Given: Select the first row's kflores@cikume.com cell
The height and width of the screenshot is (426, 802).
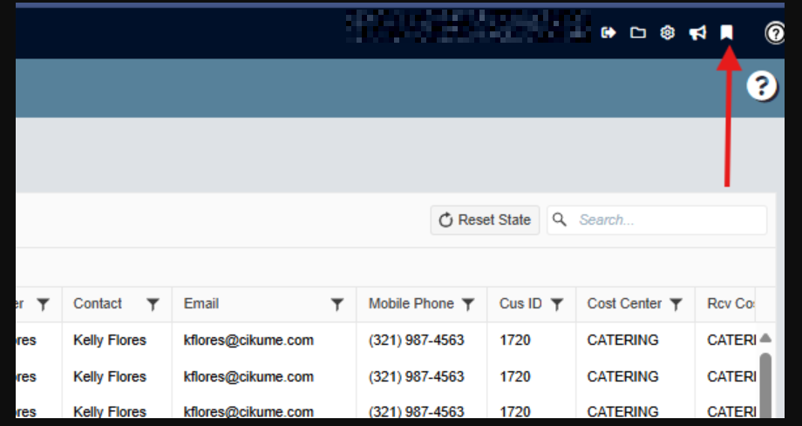Looking at the screenshot, I should tap(248, 340).
